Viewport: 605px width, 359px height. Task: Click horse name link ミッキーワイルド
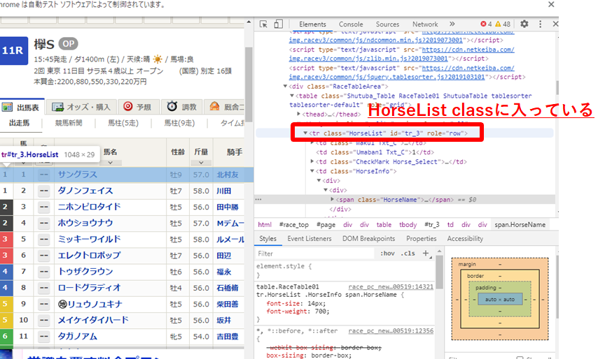coord(89,239)
